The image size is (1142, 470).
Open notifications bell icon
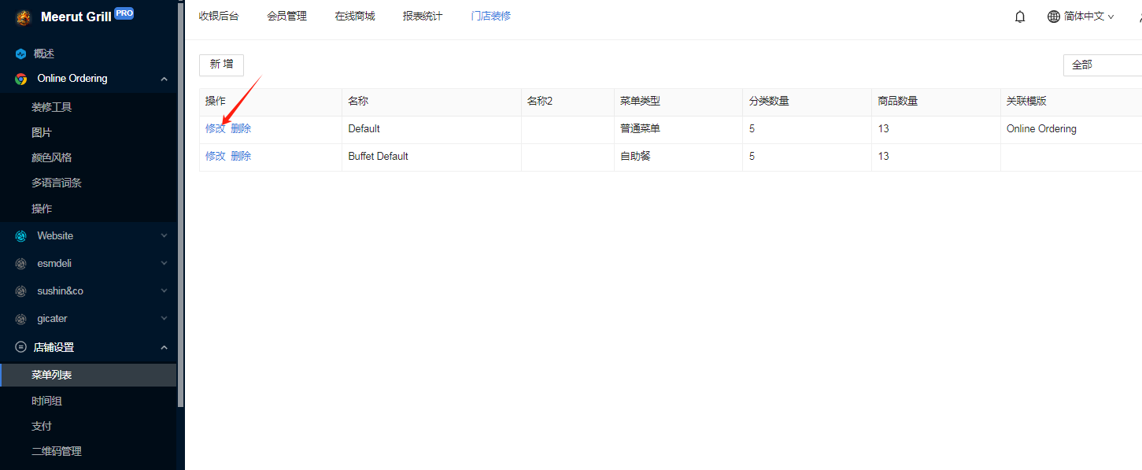pos(1020,17)
